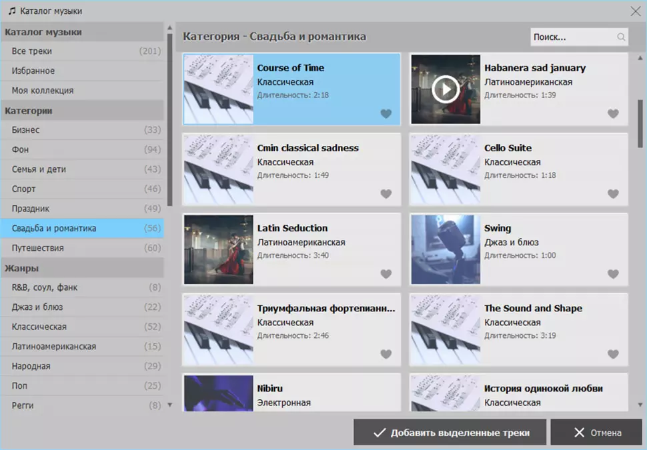Close the Каталог музыки window
The image size is (647, 450).
click(x=636, y=11)
